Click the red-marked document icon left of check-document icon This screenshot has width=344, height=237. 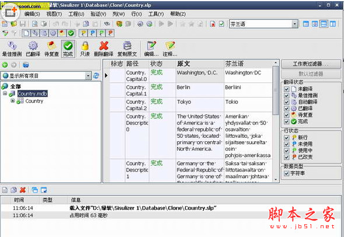coord(213,24)
